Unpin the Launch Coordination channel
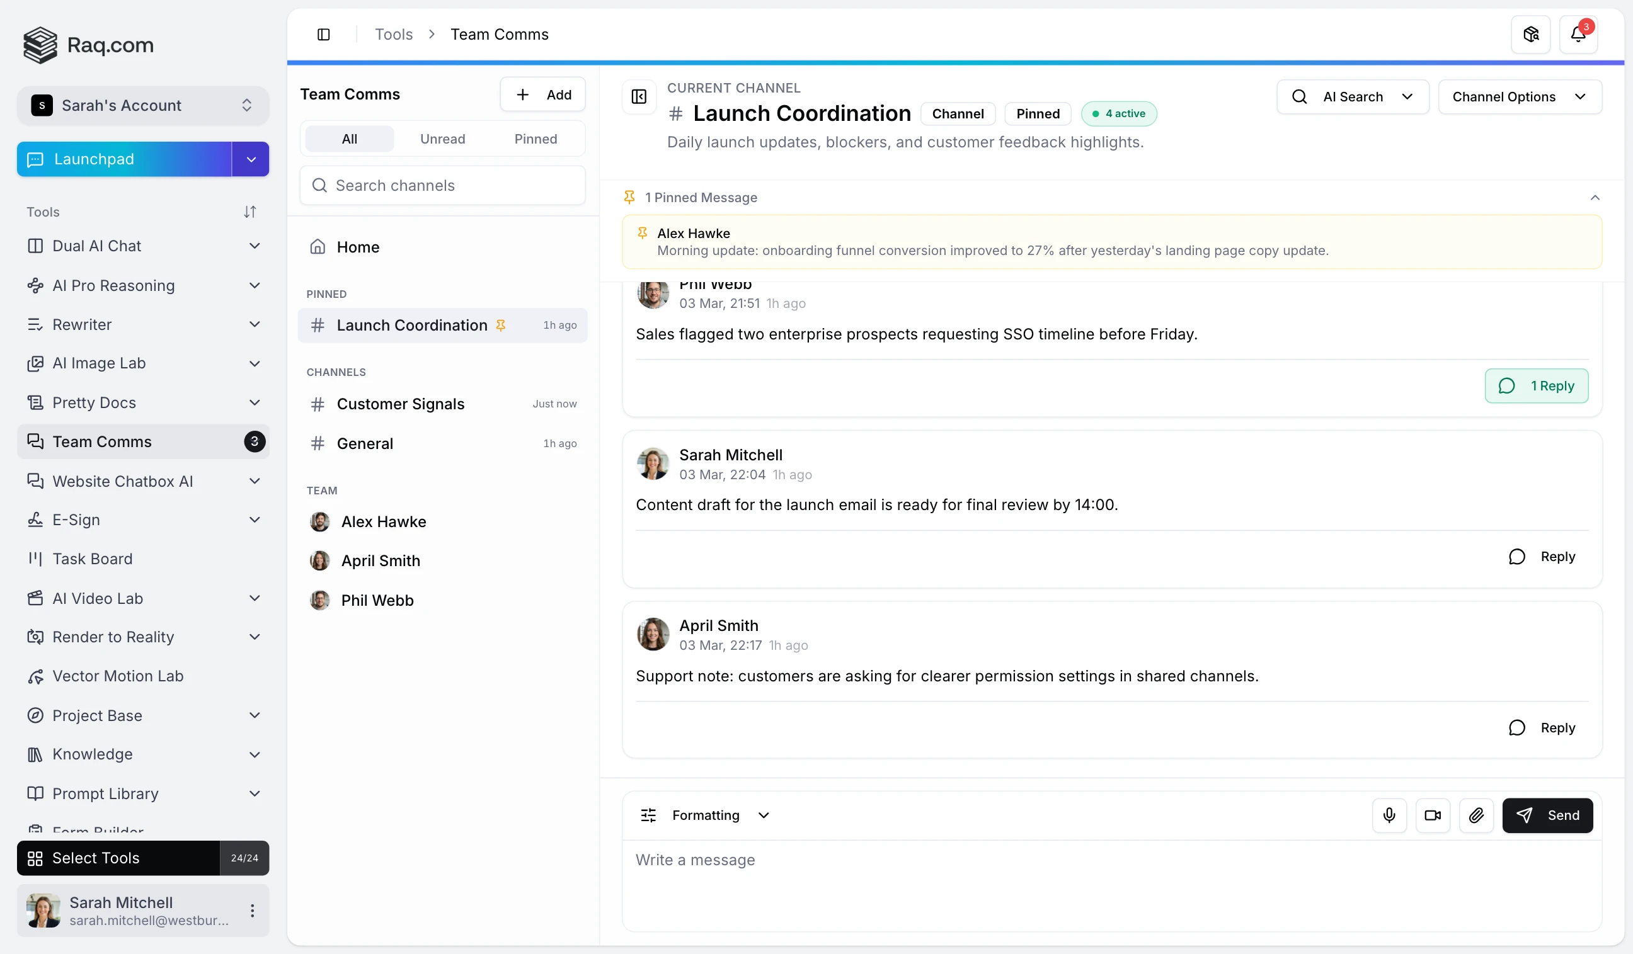Image resolution: width=1633 pixels, height=954 pixels. (502, 325)
